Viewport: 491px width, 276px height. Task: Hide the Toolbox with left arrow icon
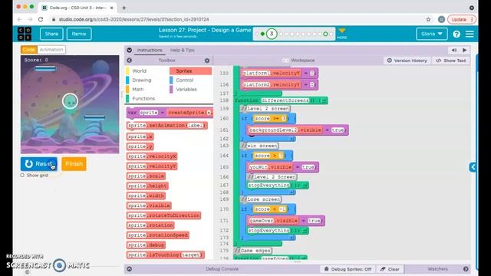pyautogui.click(x=130, y=61)
